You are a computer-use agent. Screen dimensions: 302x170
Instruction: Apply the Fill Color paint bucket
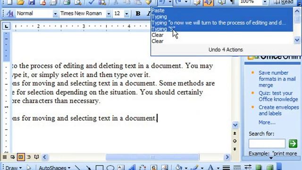pos(179,167)
